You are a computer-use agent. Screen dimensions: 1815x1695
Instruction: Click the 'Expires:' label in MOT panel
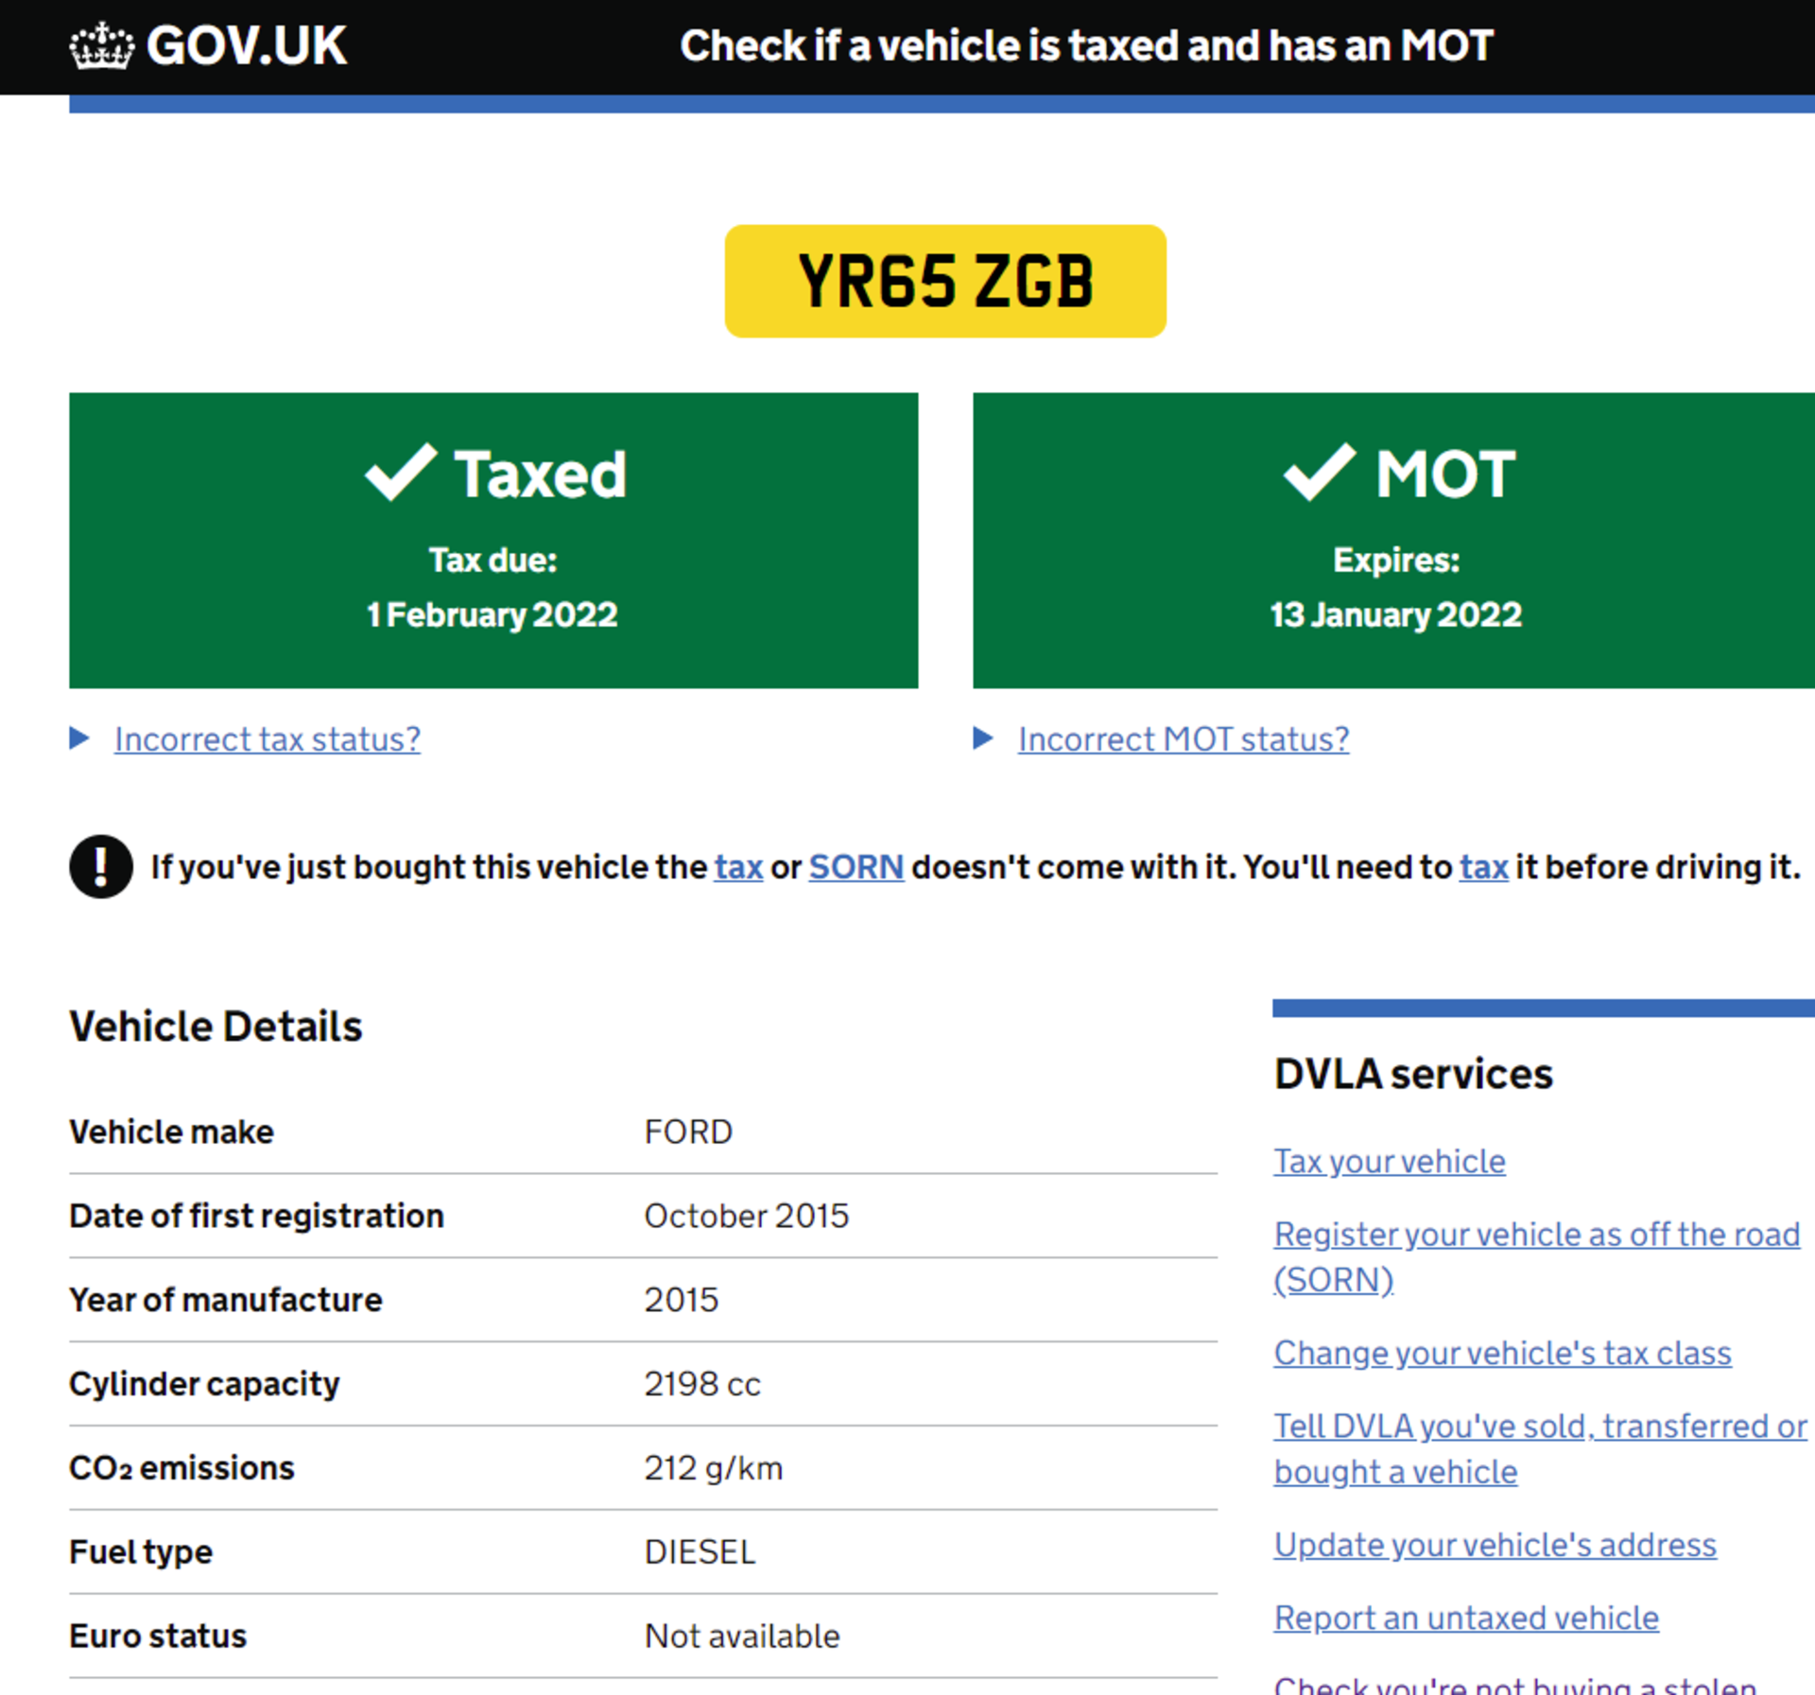pos(1396,560)
